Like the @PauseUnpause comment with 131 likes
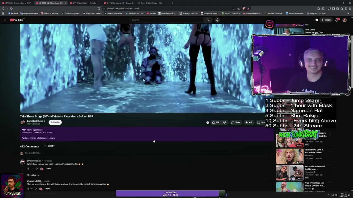Image resolution: width=353 pixels, height=198 pixels. click(x=28, y=169)
